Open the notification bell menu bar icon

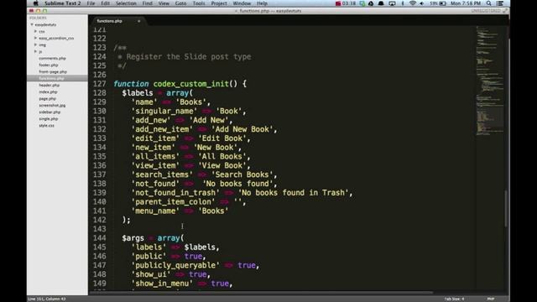click(x=381, y=3)
